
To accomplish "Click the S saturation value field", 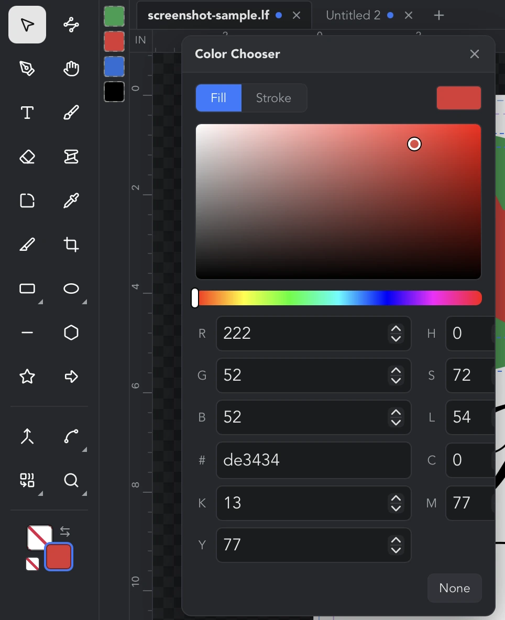I will (x=470, y=375).
